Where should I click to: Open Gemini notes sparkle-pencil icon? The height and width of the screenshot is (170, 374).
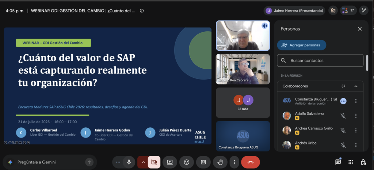[x=364, y=11]
